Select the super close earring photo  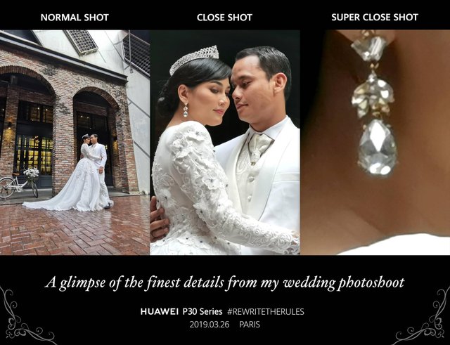tap(375, 143)
